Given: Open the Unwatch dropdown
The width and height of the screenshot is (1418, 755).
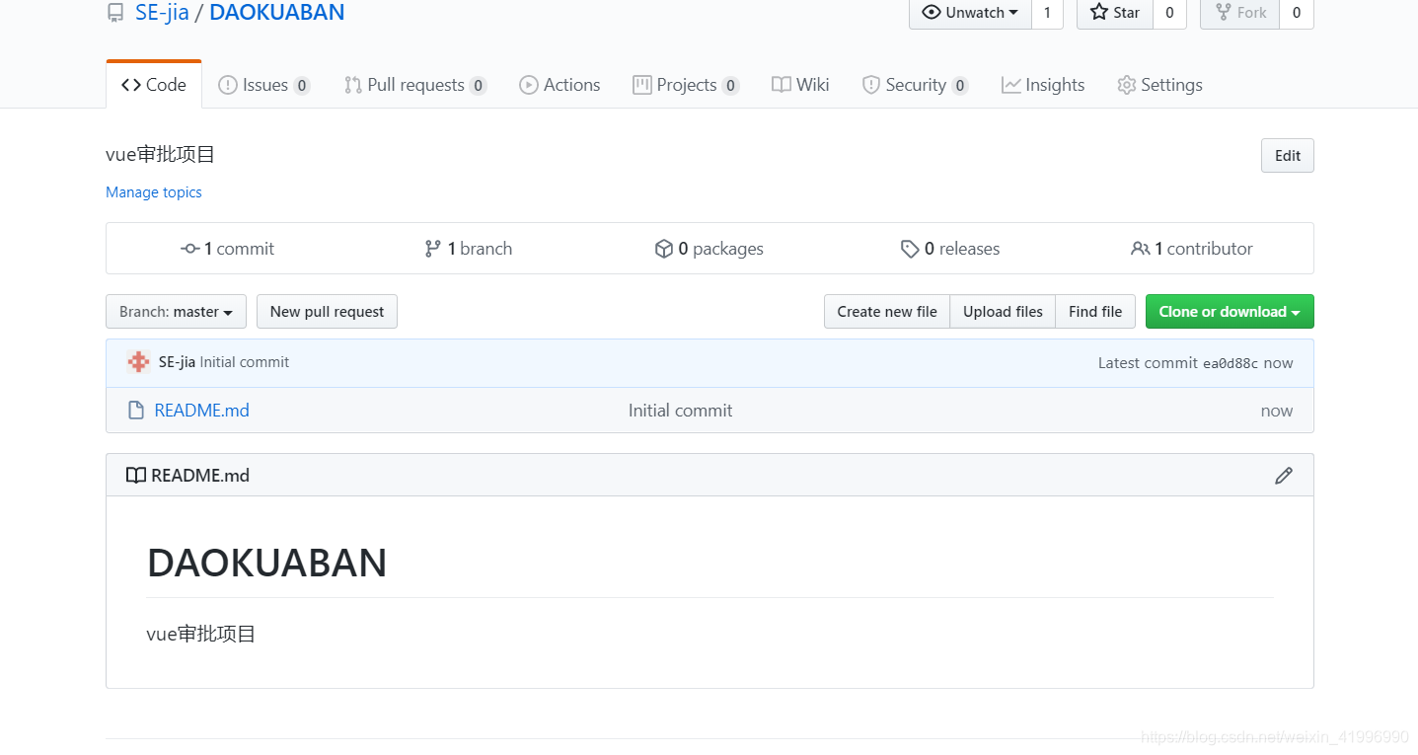Looking at the screenshot, I should 970,12.
